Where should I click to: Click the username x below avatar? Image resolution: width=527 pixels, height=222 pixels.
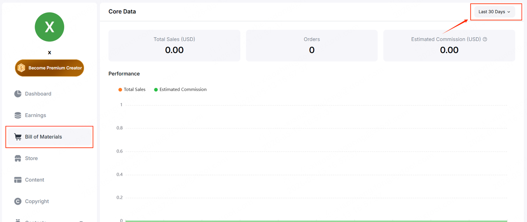(x=49, y=53)
